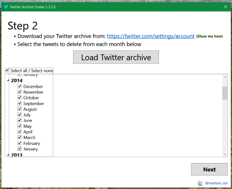Image resolution: width=232 pixels, height=189 pixels.
Task: Click Load Twitter archive button
Action: (x=116, y=57)
